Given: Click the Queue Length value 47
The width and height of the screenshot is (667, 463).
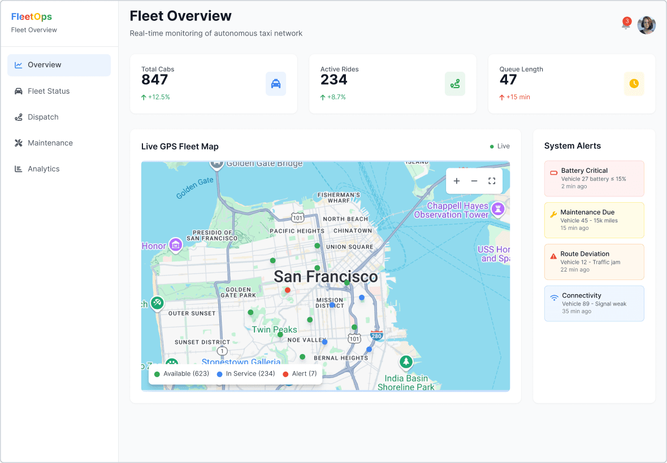Looking at the screenshot, I should click(508, 80).
